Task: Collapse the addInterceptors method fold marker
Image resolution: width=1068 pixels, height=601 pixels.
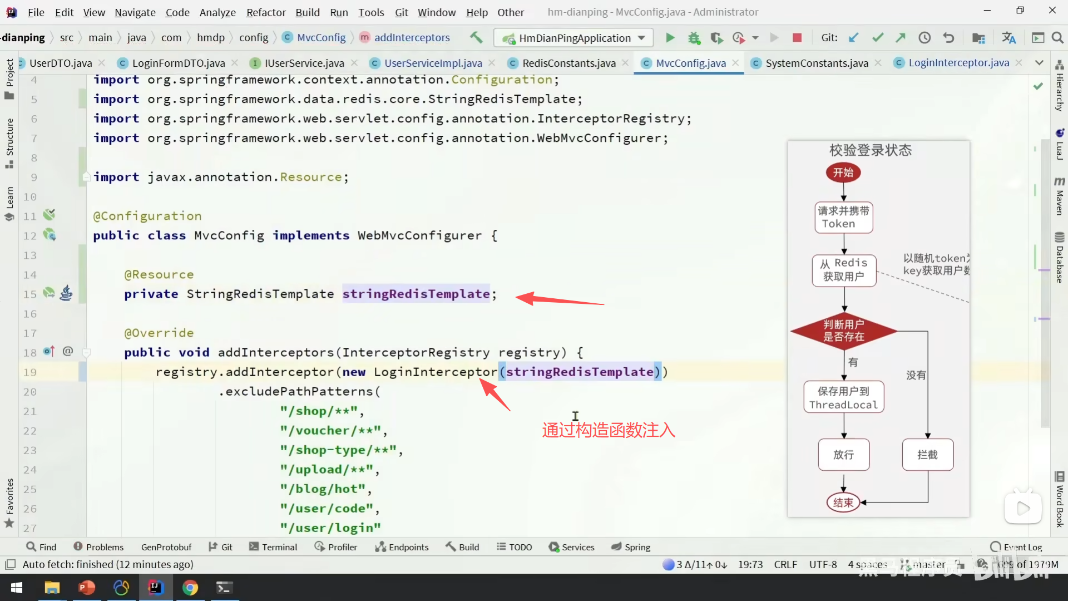Action: click(86, 352)
